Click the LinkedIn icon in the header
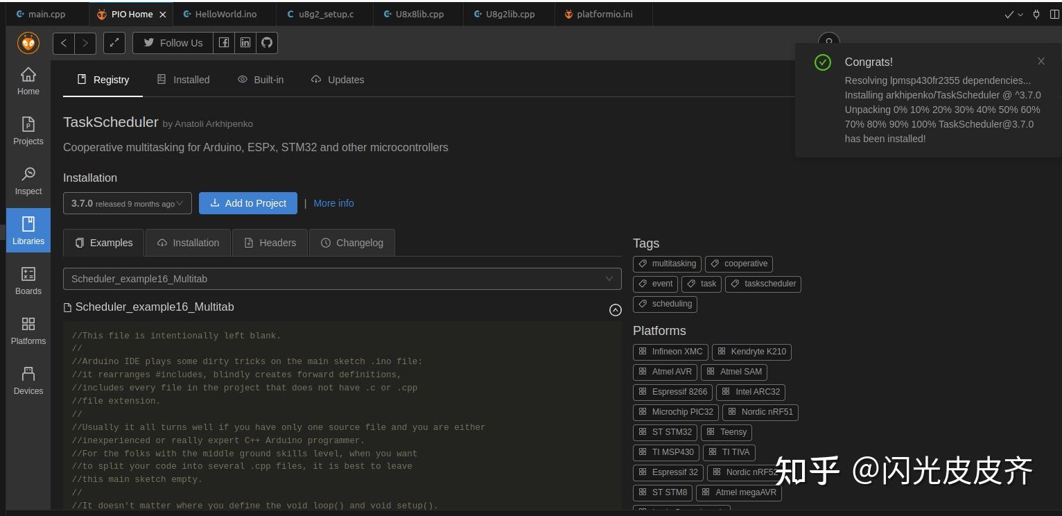1062x516 pixels. click(245, 43)
